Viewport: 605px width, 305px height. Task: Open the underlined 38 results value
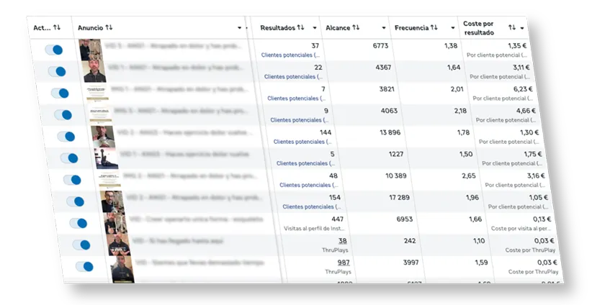point(343,241)
